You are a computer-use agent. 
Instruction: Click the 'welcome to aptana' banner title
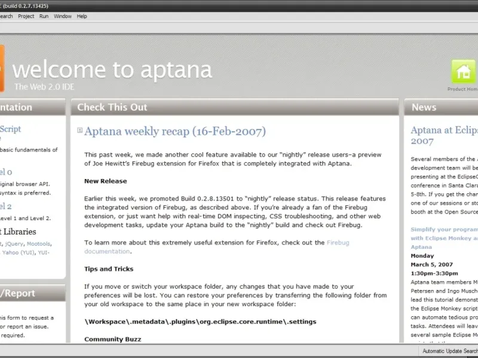[x=112, y=69]
